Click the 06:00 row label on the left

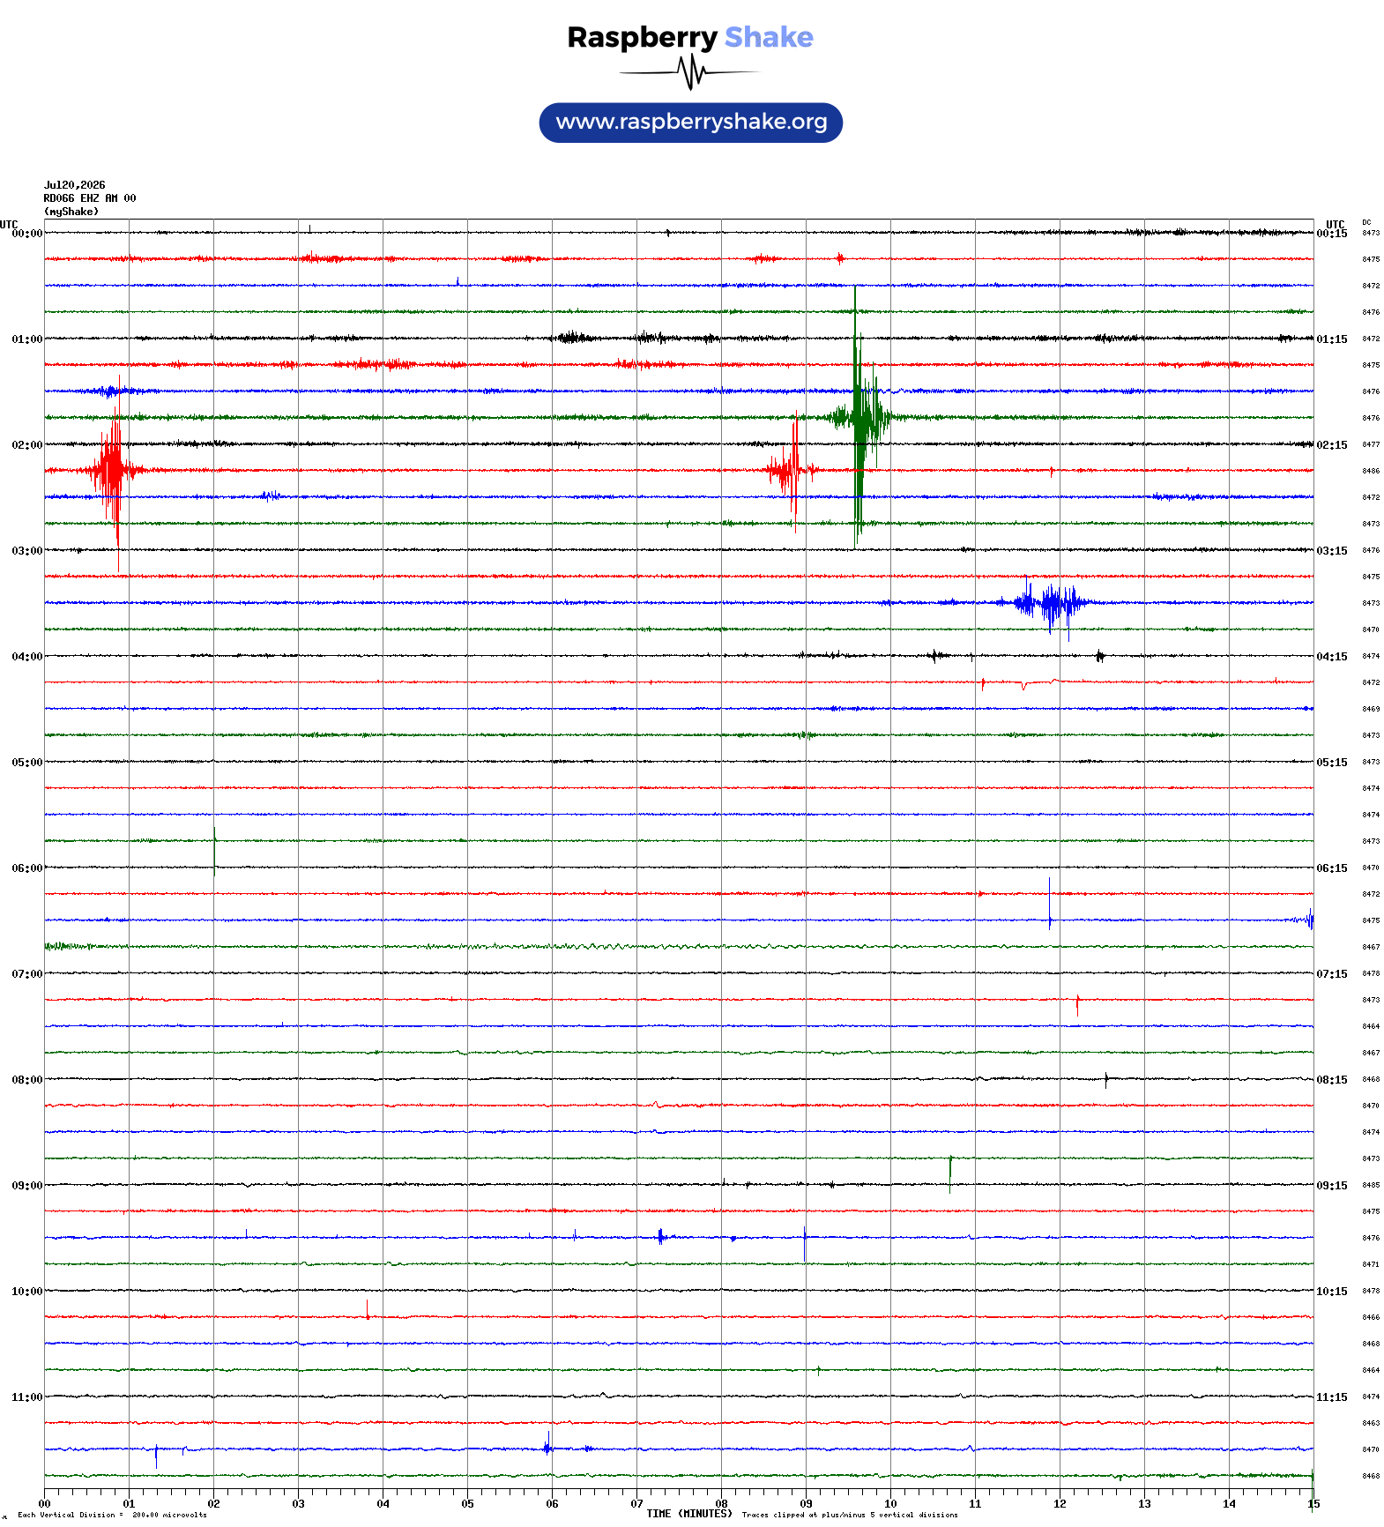pyautogui.click(x=27, y=868)
